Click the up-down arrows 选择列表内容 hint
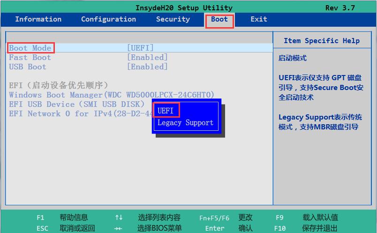This screenshot has width=377, height=233. pos(148,218)
